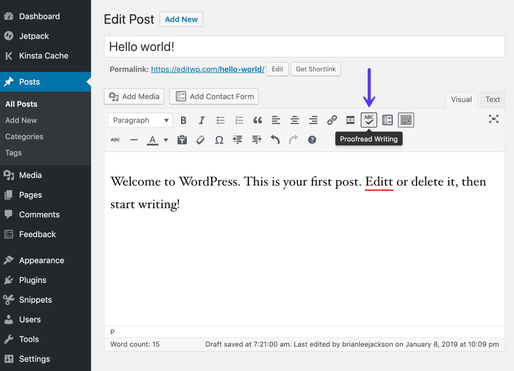Viewport: 514px width, 371px height.
Task: Open the Special Character picker
Action: pos(219,140)
